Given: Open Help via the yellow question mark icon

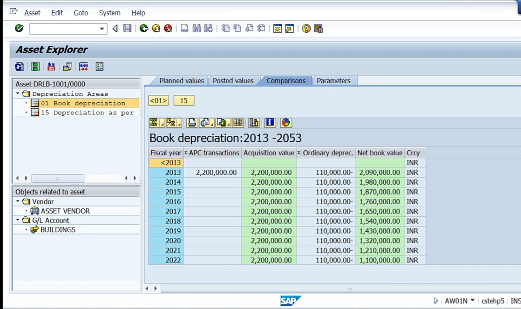Looking at the screenshot, I should click(x=307, y=29).
